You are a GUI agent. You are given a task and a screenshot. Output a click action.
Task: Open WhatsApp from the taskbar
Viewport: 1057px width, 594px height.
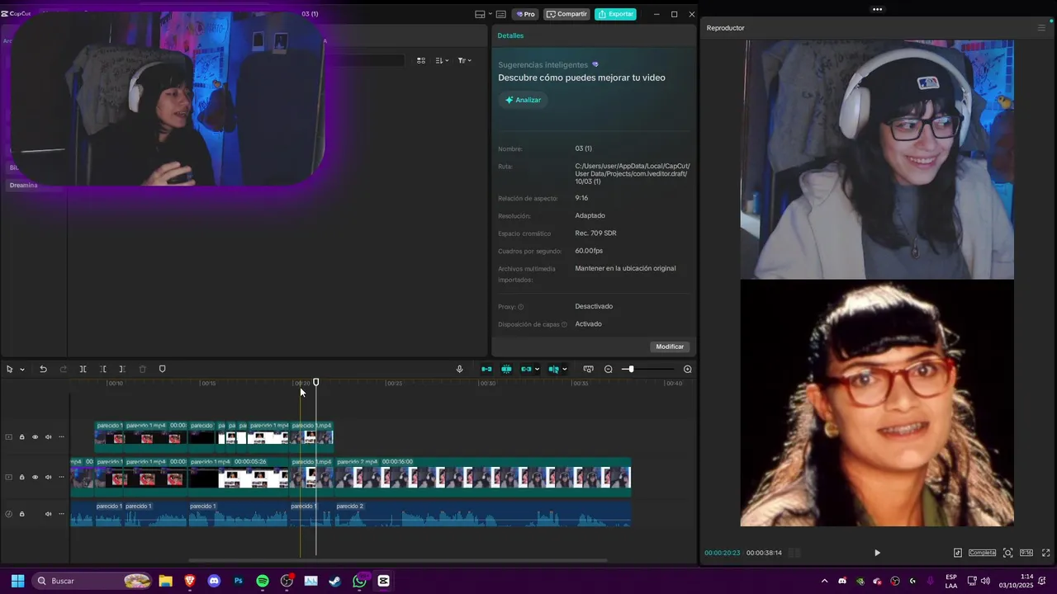coord(359,581)
